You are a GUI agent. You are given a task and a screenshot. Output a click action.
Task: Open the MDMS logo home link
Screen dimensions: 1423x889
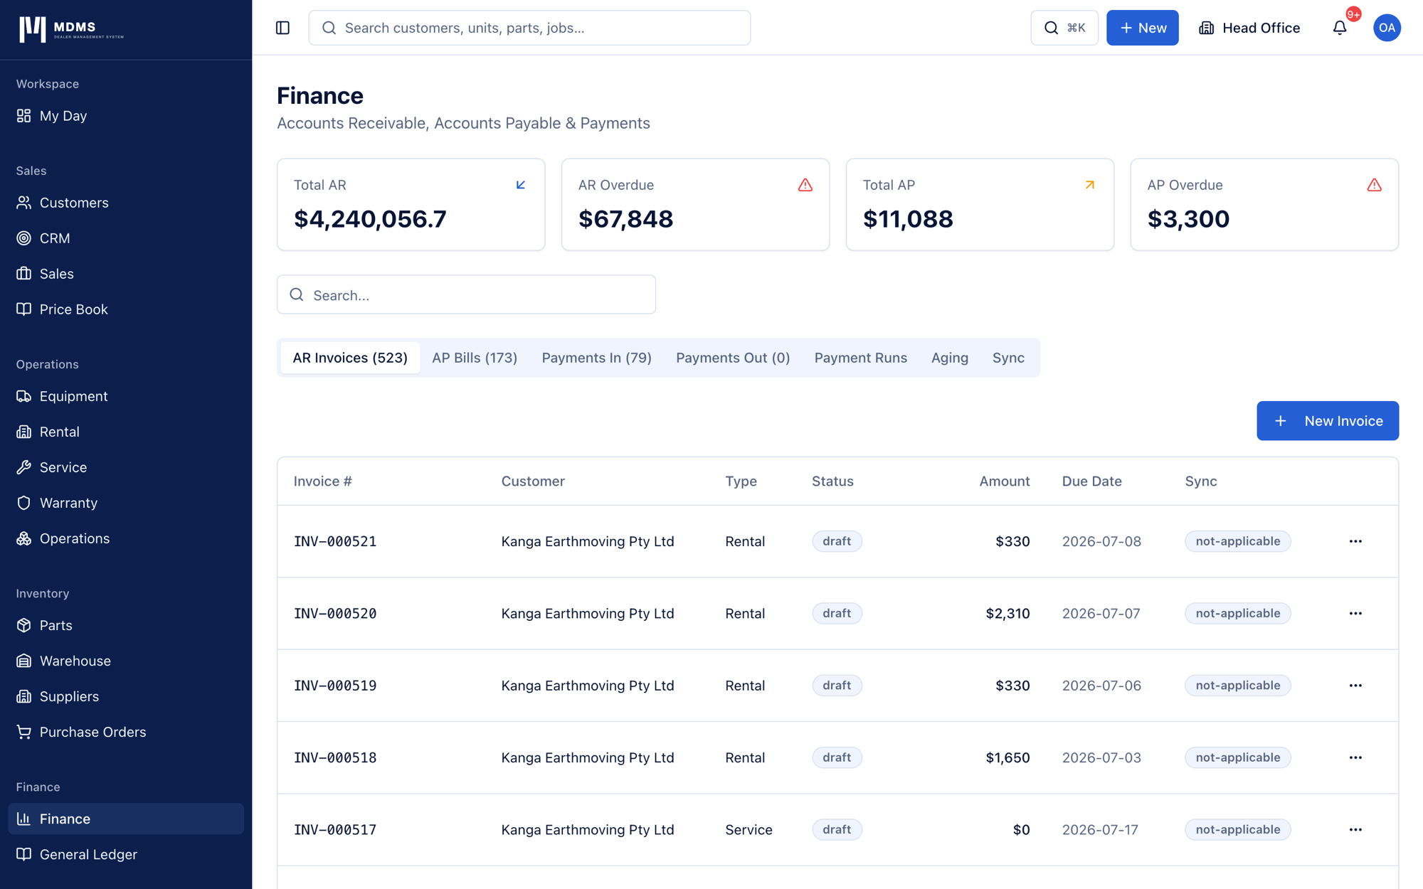click(x=71, y=29)
